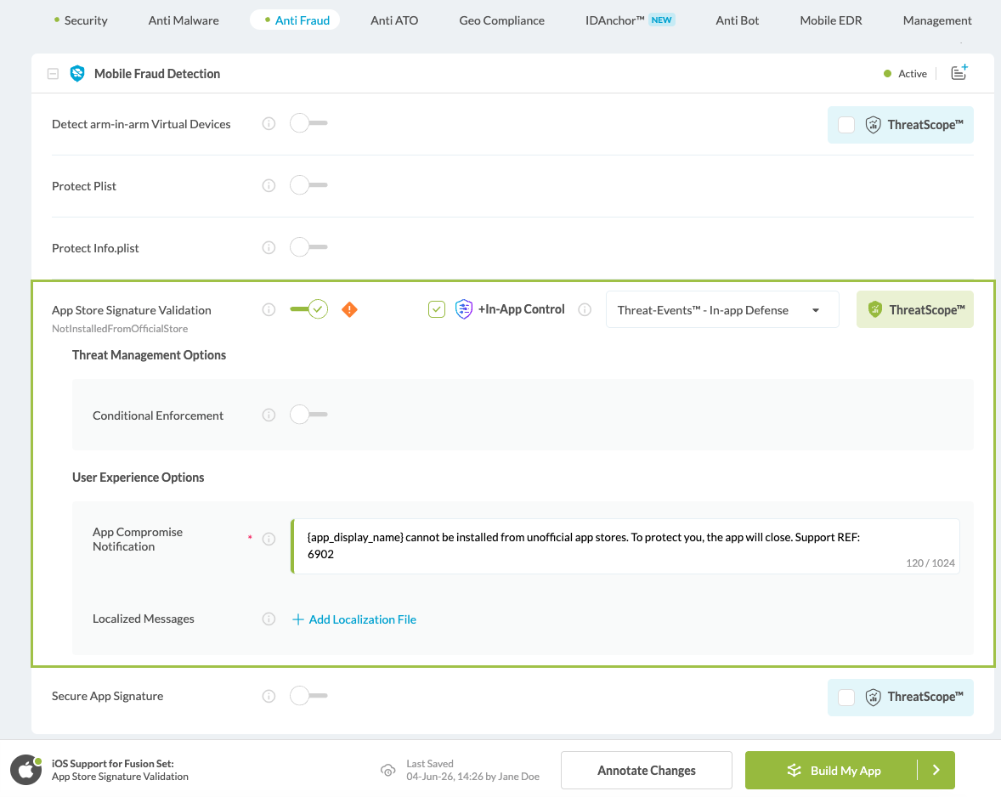This screenshot has width=1001, height=797.
Task: Click ThreatScope shield icon in arm-in-arm row
Action: (x=873, y=124)
